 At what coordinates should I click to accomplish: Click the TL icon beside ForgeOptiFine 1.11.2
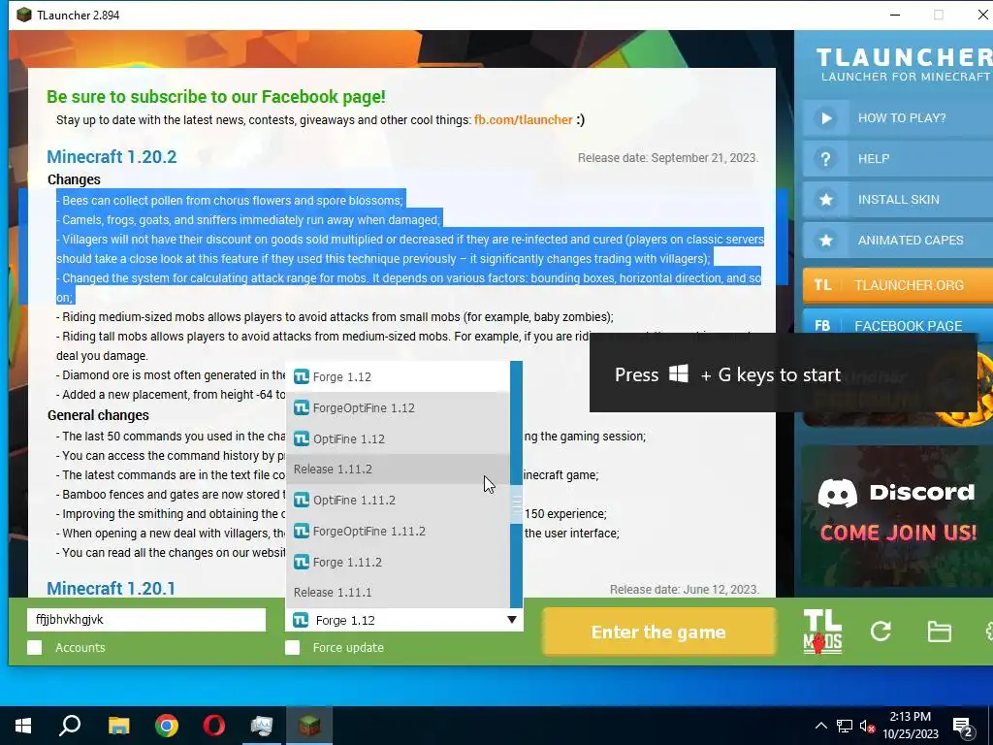click(x=302, y=531)
